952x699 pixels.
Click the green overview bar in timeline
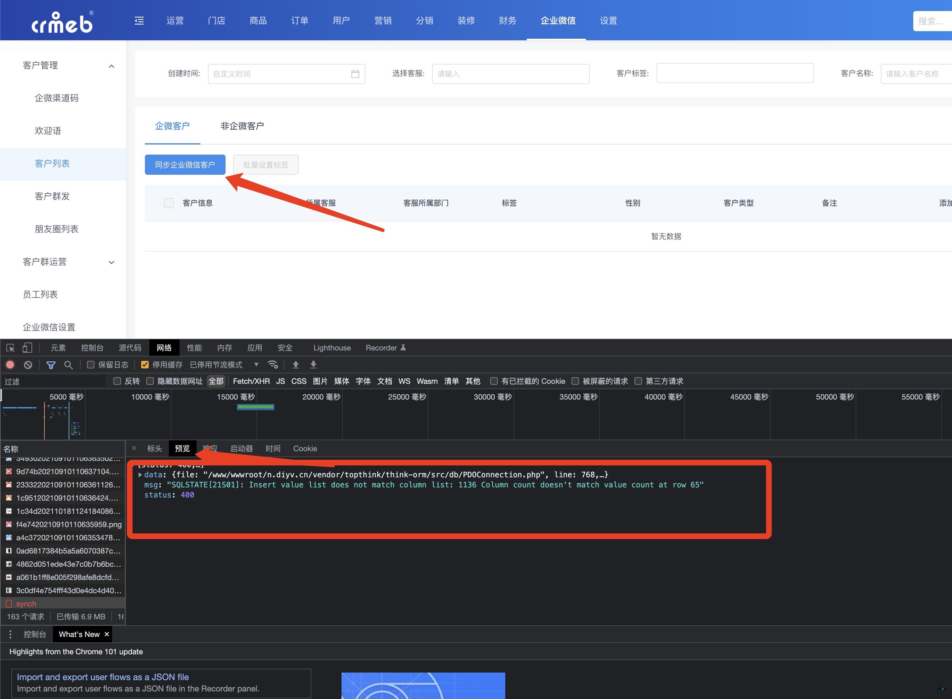256,407
